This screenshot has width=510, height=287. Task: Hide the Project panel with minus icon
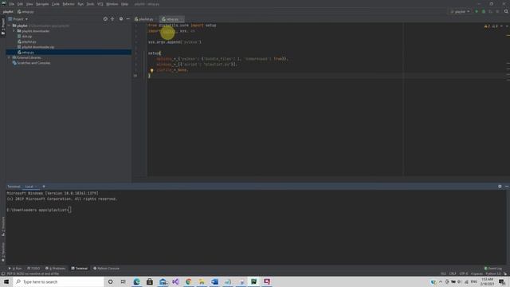pos(128,19)
